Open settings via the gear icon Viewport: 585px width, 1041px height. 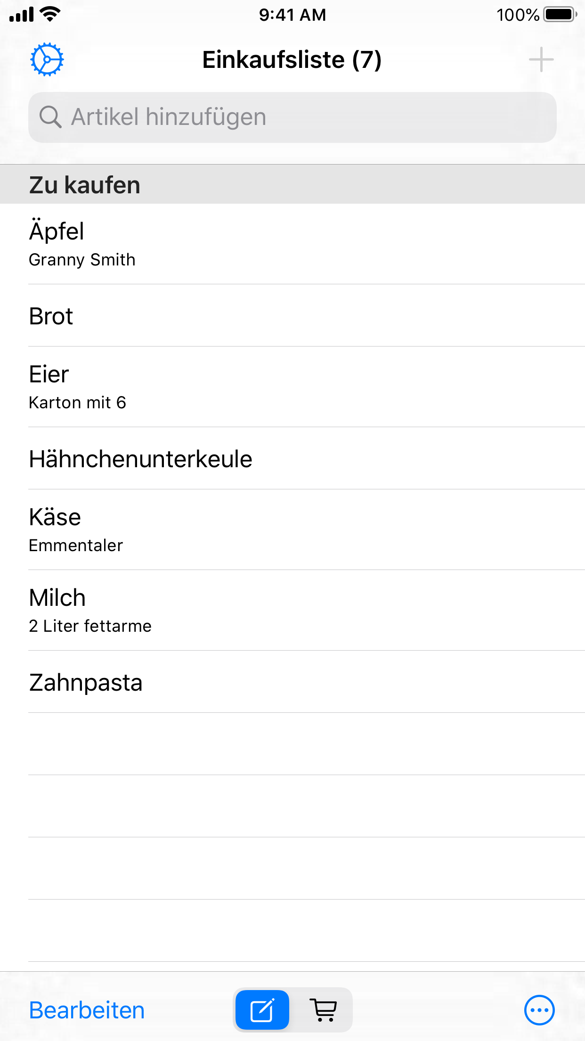coord(47,60)
